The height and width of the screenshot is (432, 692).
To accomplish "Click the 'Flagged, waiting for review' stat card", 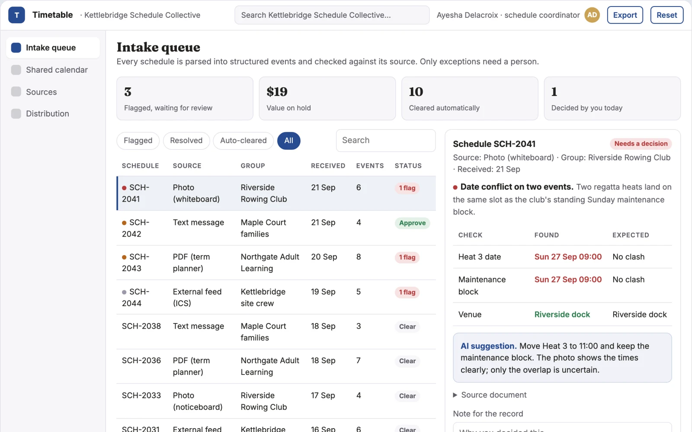I will pyautogui.click(x=185, y=99).
